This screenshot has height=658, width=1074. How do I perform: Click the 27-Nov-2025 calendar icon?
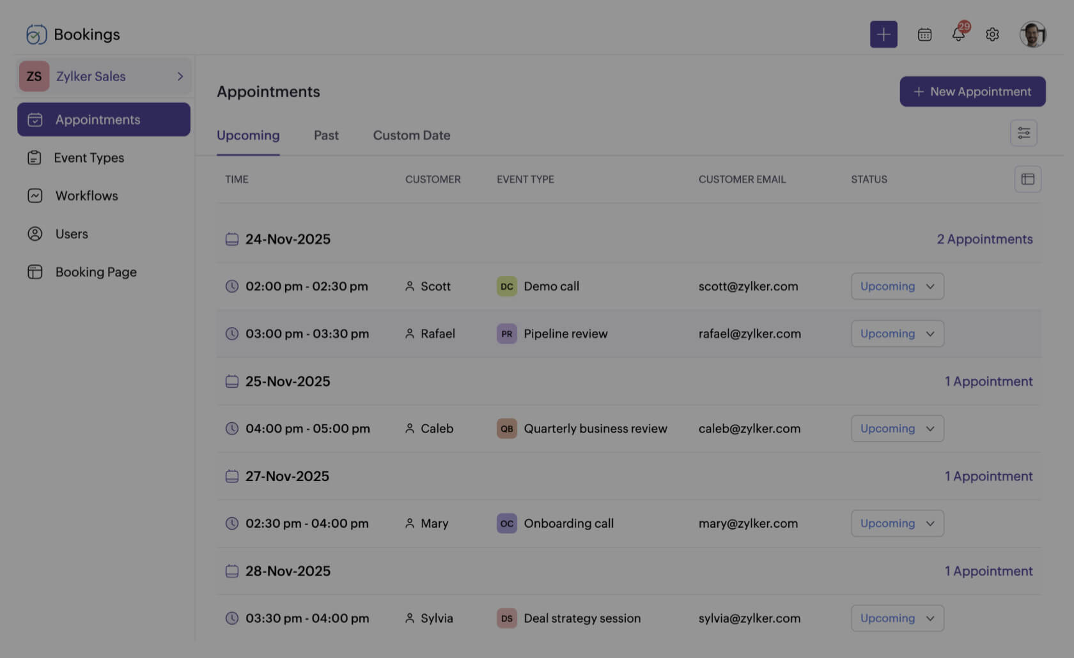tap(232, 476)
